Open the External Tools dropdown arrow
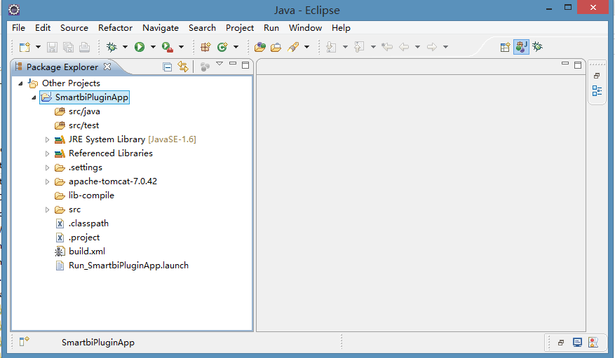 click(181, 47)
